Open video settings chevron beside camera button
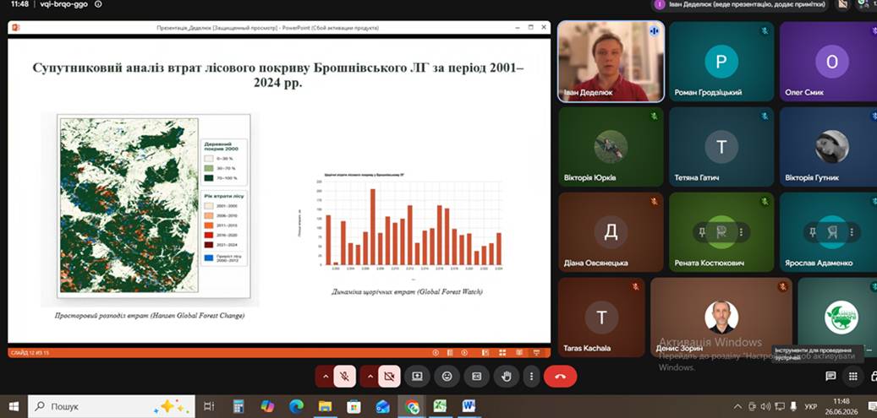 (369, 377)
